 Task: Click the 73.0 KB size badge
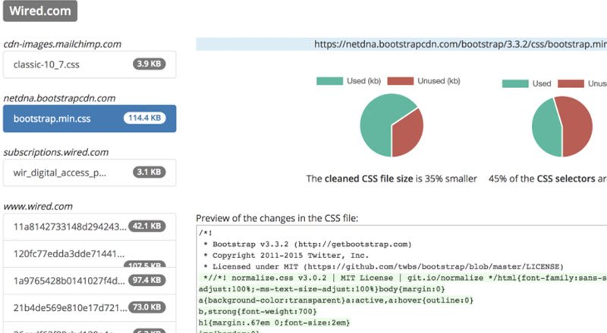(x=147, y=307)
